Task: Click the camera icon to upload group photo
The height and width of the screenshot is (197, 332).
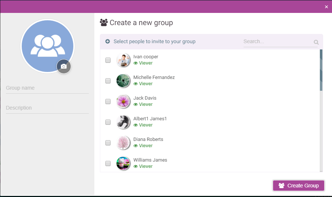Action: click(64, 66)
